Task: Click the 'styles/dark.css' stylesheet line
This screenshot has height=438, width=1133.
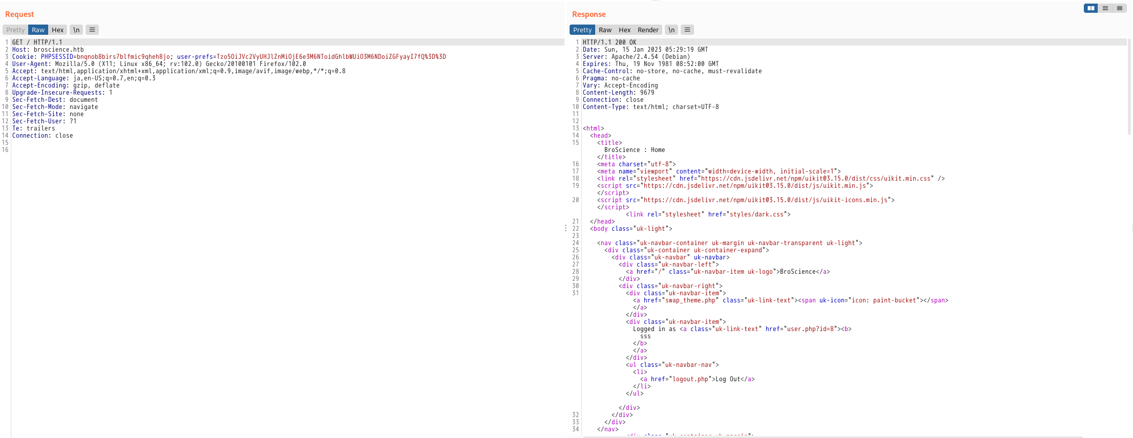Action: [x=708, y=214]
